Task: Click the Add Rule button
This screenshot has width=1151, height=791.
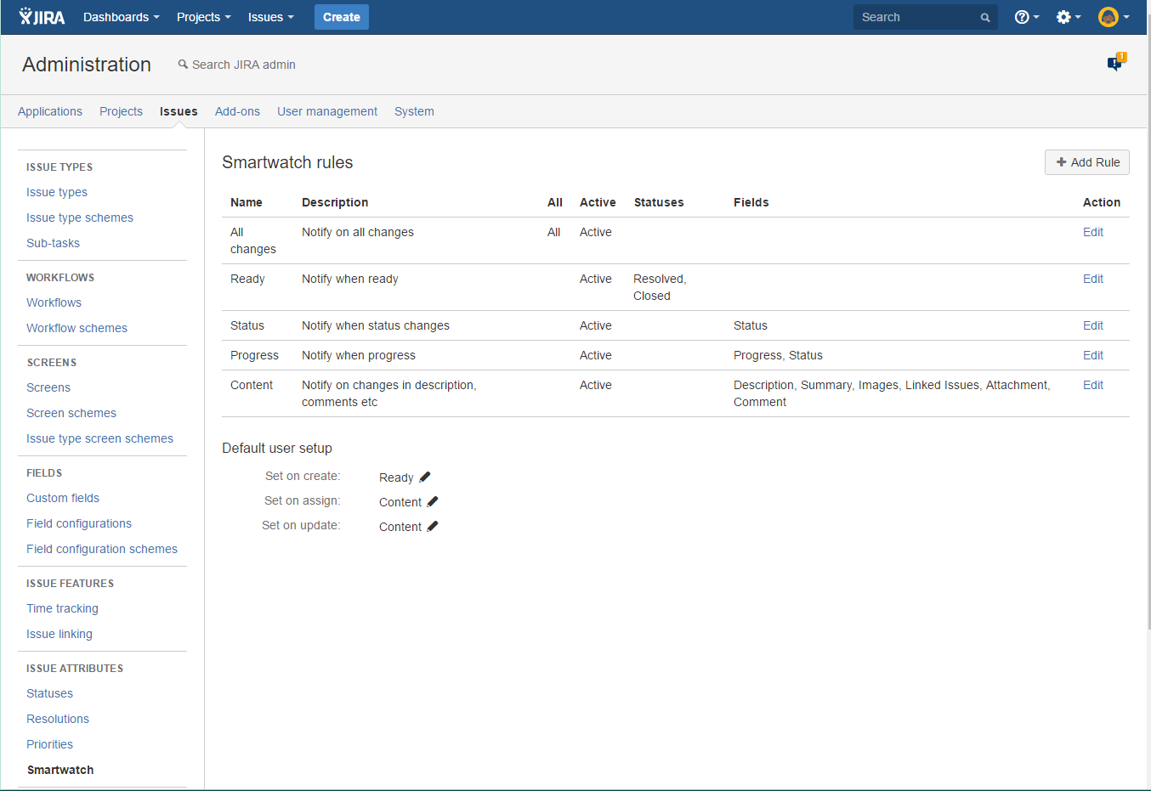Action: point(1086,162)
